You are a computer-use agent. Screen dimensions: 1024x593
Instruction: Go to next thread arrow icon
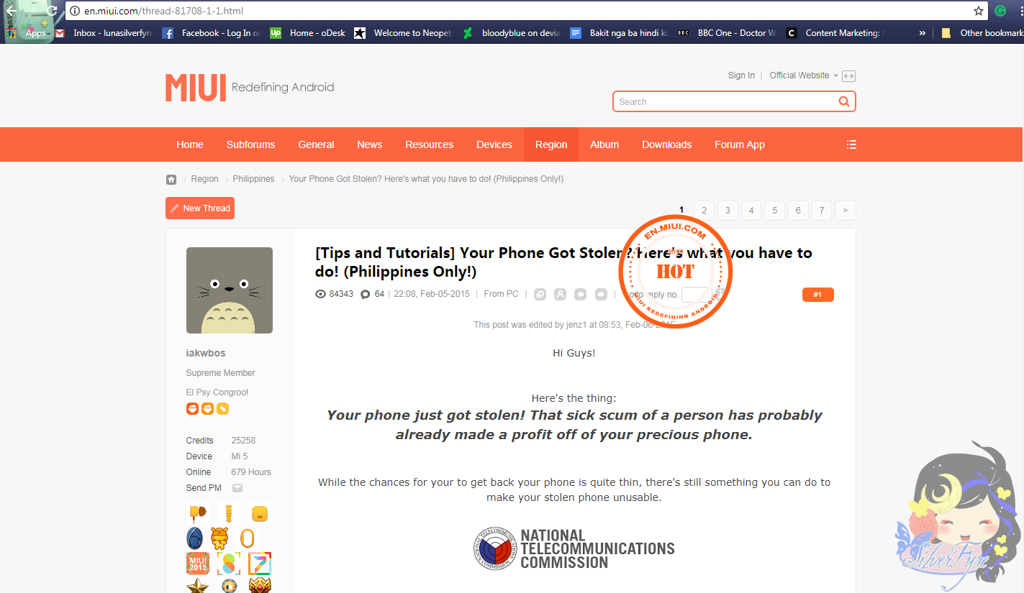[601, 294]
